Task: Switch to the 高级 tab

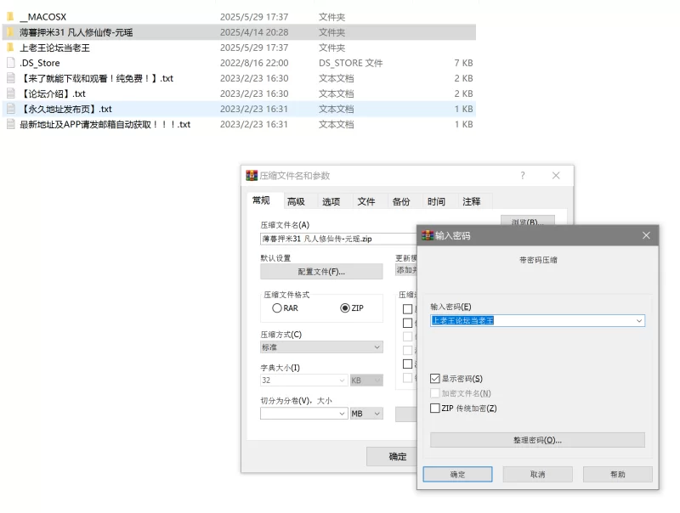Action: 296,201
